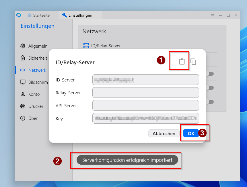Dismiss the dialog with Abbrechen
Viewport: 247px width, 187px height.
[x=164, y=133]
